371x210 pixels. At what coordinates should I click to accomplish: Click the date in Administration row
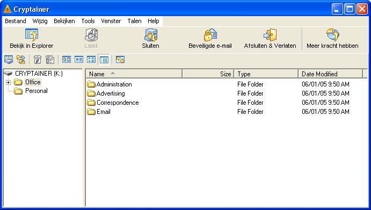pyautogui.click(x=325, y=84)
